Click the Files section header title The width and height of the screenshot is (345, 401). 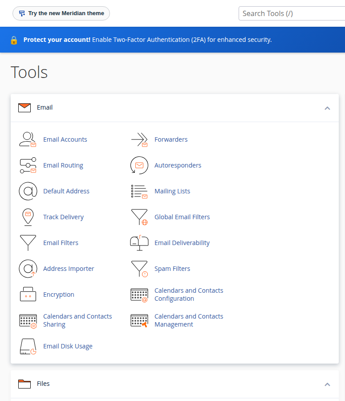[x=43, y=384]
